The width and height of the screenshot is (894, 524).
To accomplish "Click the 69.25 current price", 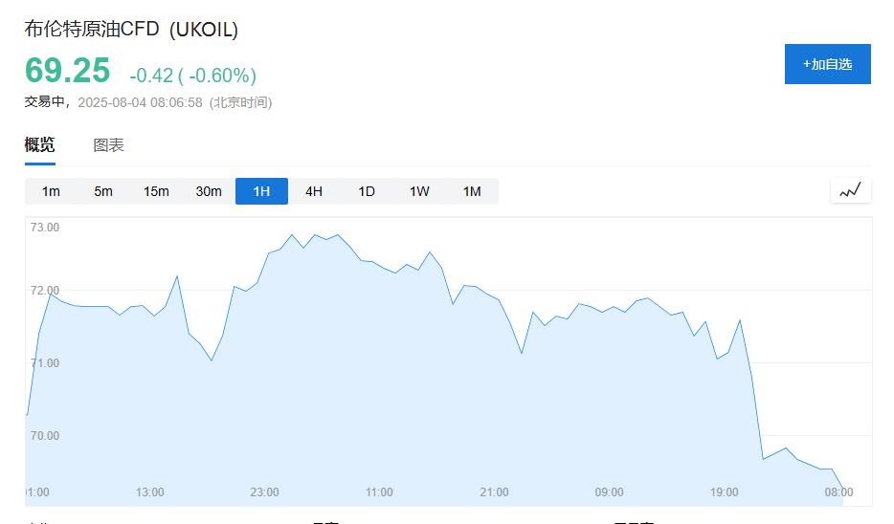I will pos(67,73).
